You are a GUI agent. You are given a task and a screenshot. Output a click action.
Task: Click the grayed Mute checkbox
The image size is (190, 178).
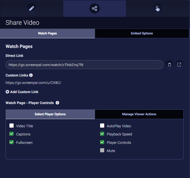coord(102,150)
